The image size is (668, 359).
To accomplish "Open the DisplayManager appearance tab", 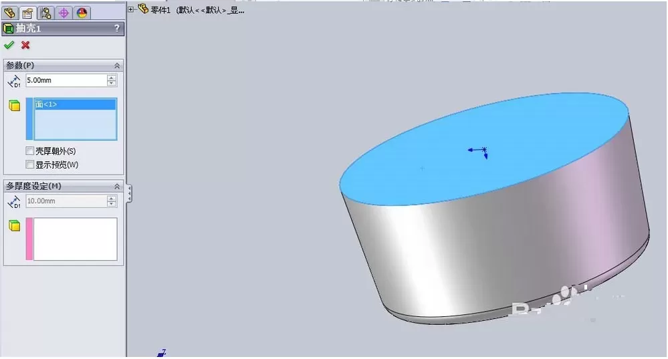I will point(82,13).
